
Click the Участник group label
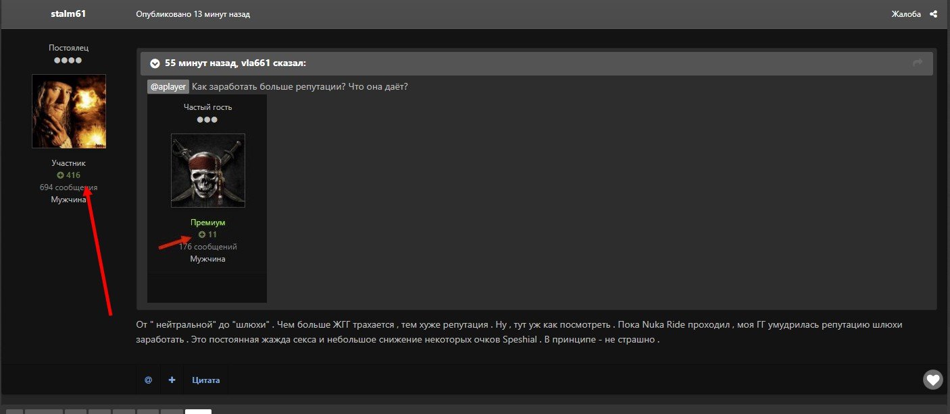tap(69, 163)
